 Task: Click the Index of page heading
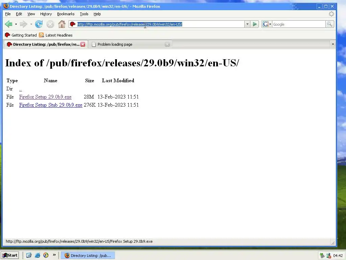pyautogui.click(x=122, y=63)
